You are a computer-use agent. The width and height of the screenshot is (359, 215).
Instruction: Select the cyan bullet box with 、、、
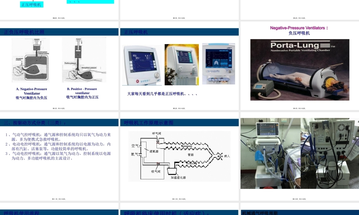90,1
